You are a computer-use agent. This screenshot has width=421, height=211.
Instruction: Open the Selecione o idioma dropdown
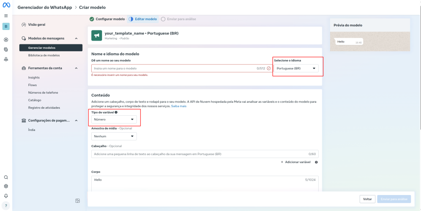(x=296, y=69)
